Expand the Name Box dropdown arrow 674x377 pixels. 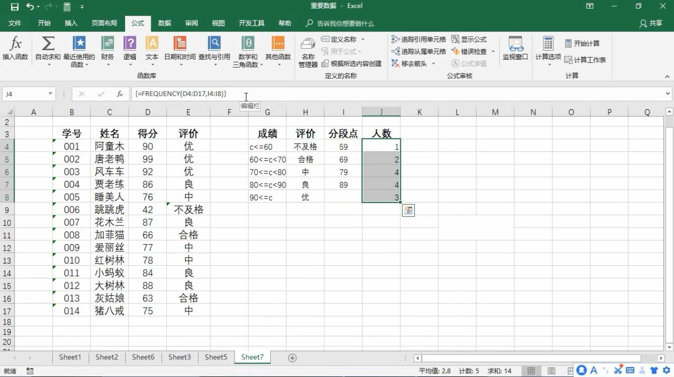tap(50, 94)
